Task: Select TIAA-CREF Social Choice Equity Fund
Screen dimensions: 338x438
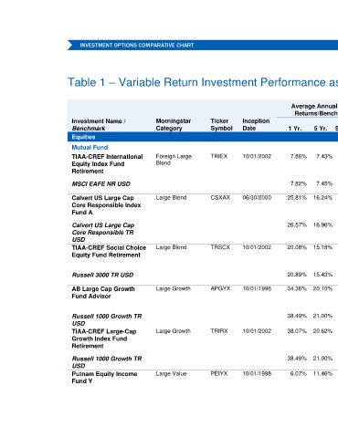Action: coord(109,251)
